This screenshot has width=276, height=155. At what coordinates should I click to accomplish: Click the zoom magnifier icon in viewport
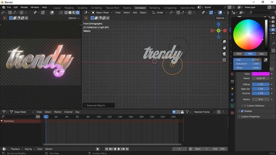pos(224,42)
